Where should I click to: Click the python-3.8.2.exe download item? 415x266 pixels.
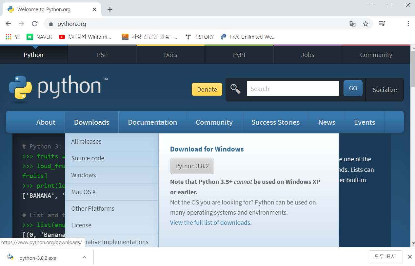pos(47,257)
